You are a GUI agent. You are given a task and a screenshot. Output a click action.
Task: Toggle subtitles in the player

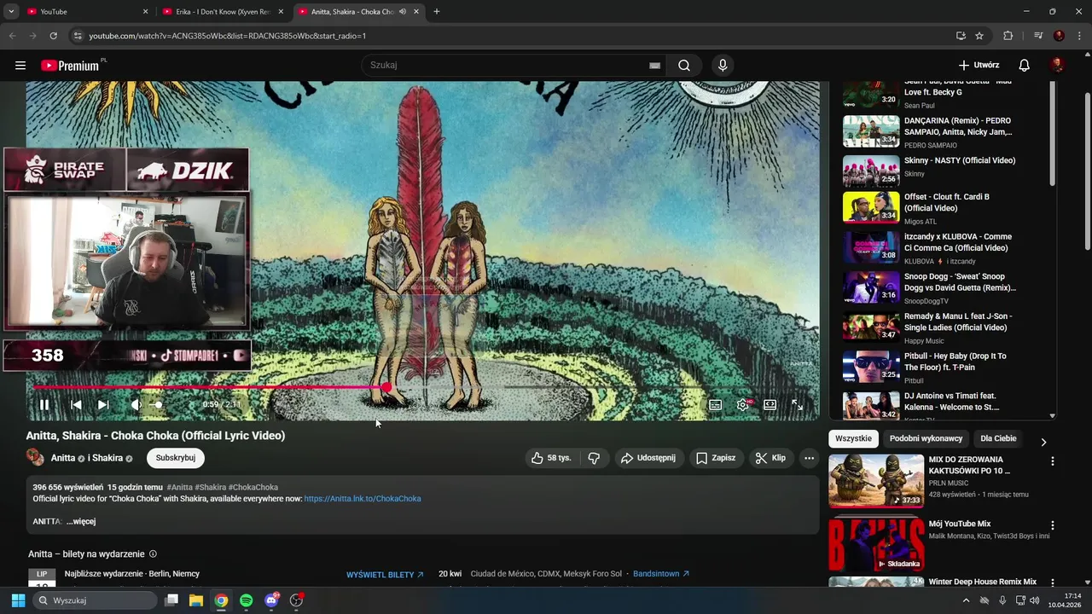(x=716, y=405)
